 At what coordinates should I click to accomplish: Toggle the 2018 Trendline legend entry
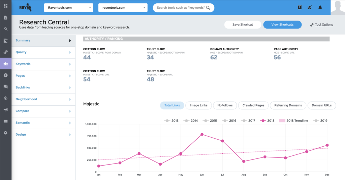click(293, 121)
